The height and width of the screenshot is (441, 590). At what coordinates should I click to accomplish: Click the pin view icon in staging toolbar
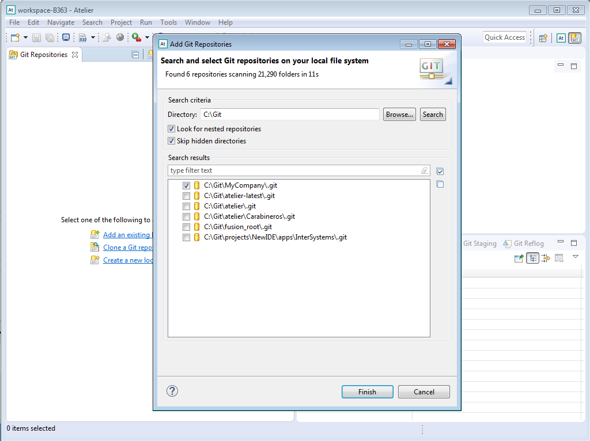(519, 258)
